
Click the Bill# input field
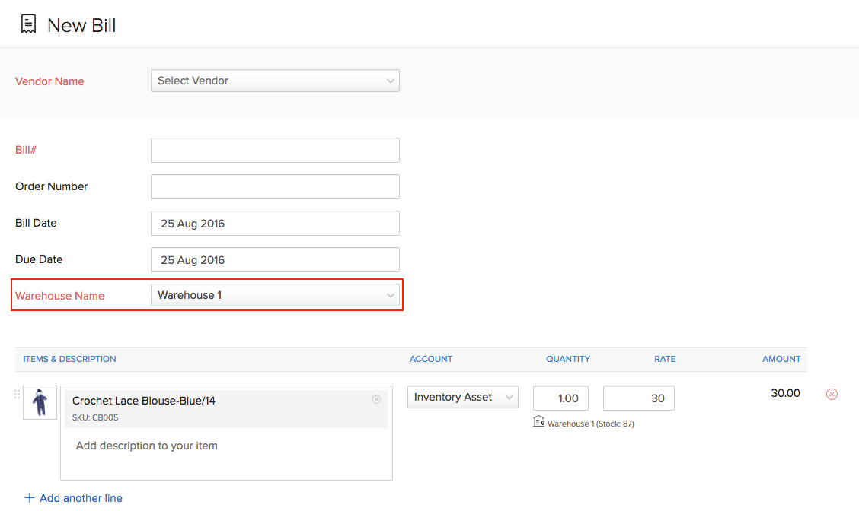pyautogui.click(x=275, y=150)
